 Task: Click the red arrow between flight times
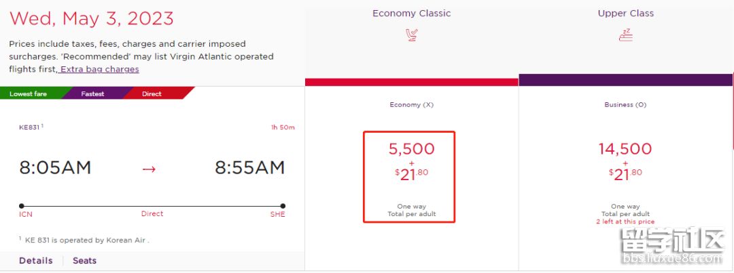[x=149, y=169]
